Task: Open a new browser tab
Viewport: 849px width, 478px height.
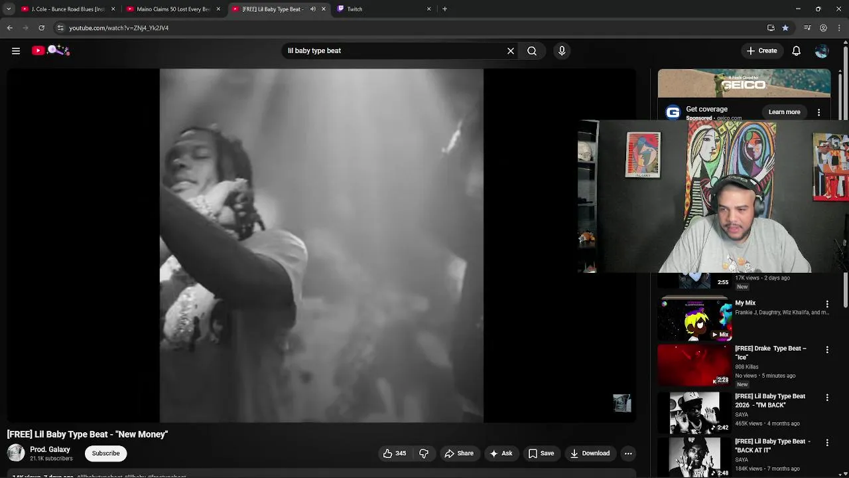Action: pyautogui.click(x=444, y=9)
